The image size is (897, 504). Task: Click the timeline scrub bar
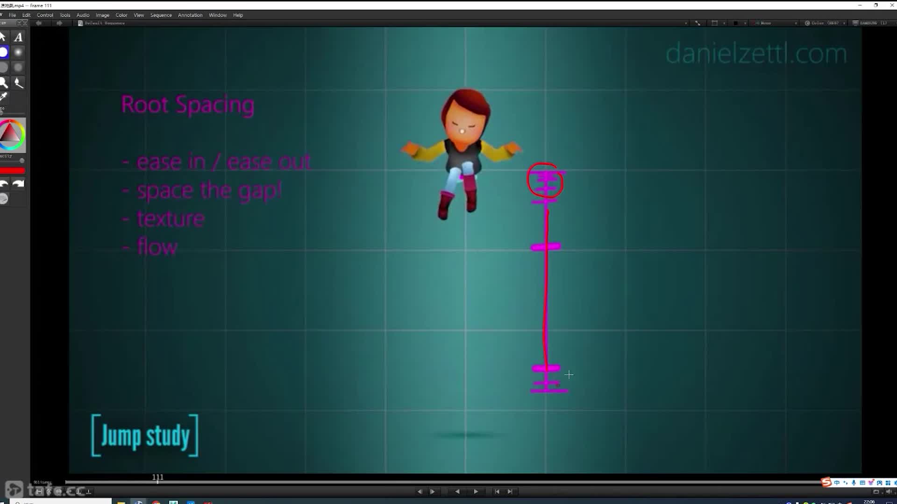(444, 483)
